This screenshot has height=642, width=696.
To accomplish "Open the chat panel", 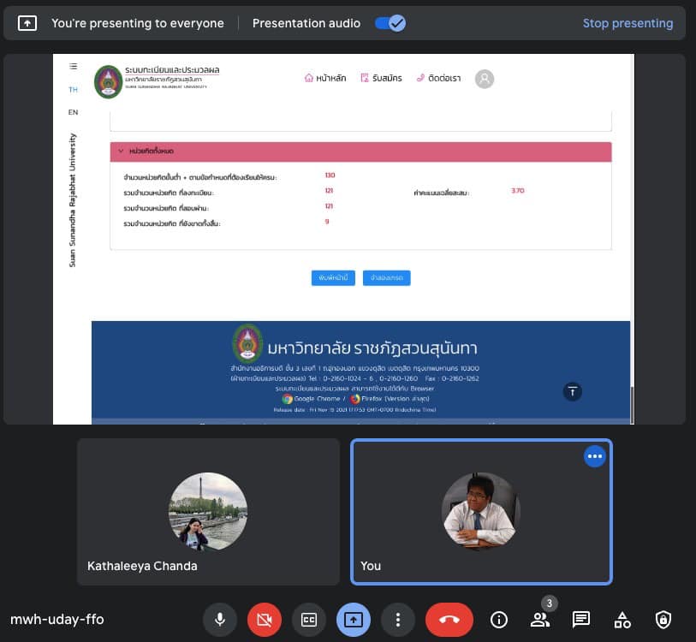I will (x=580, y=619).
